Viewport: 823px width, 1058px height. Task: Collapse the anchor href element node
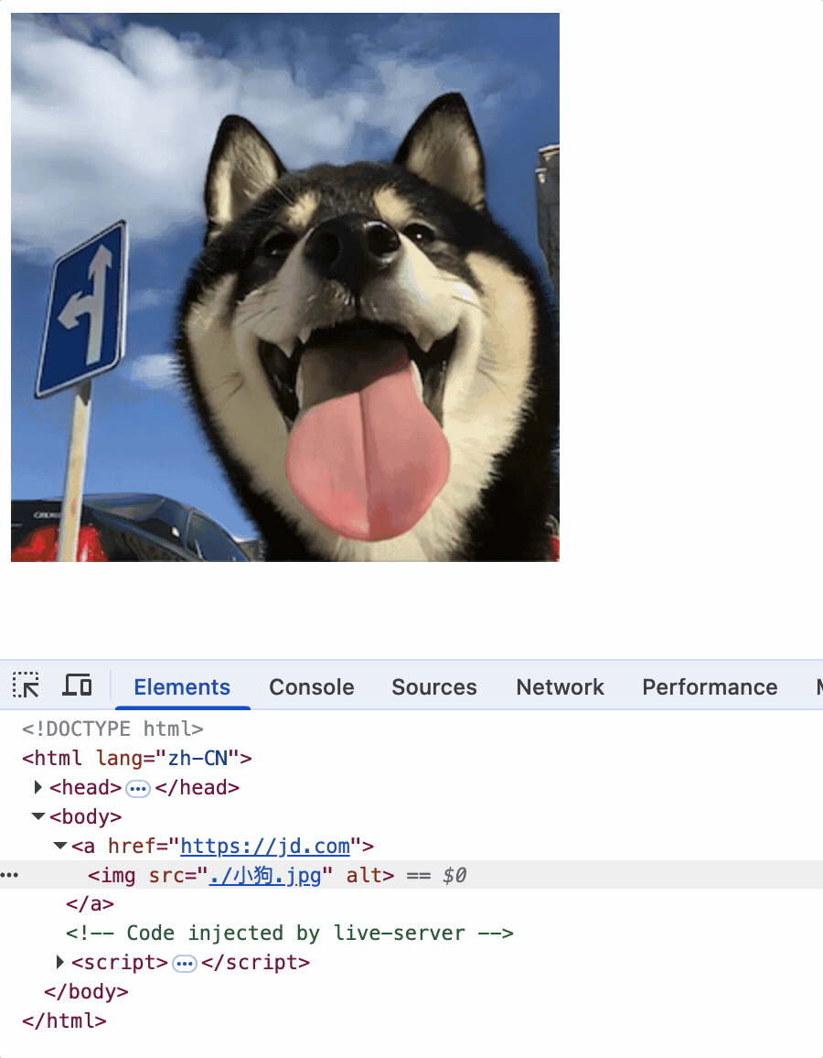(60, 846)
